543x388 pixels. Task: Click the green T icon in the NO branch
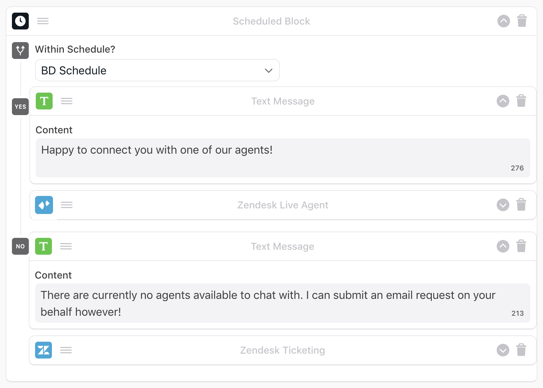point(43,246)
